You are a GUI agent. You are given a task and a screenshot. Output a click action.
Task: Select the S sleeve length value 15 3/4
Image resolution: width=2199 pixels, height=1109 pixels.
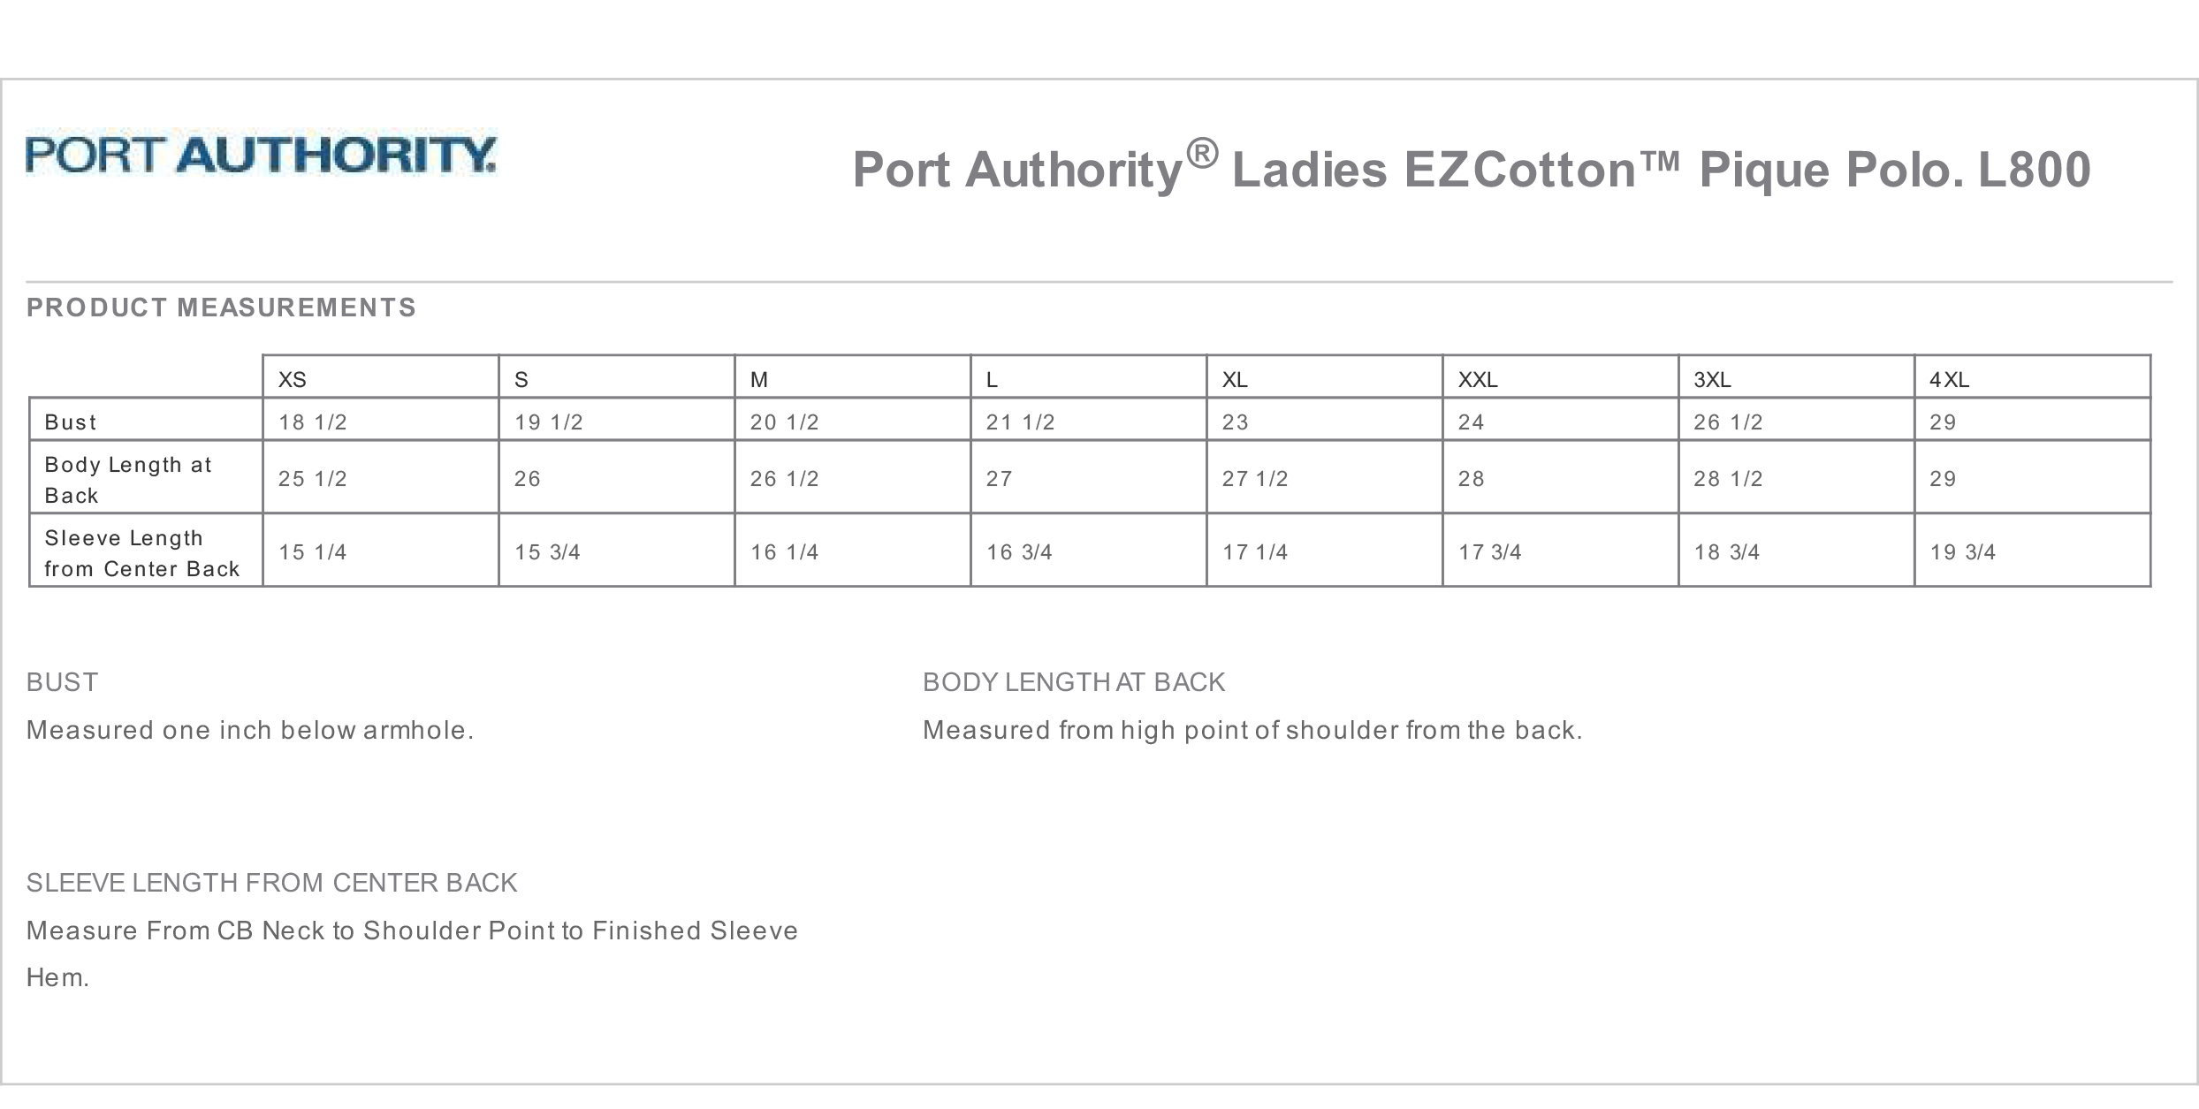coord(547,552)
